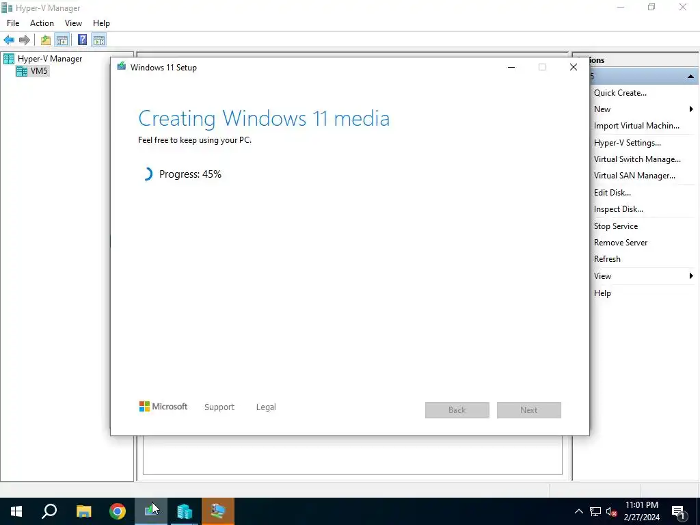Click the Next button in Windows 11 Setup

click(x=529, y=410)
